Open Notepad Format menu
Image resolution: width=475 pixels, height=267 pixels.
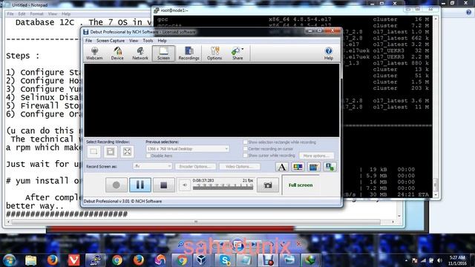click(x=36, y=14)
